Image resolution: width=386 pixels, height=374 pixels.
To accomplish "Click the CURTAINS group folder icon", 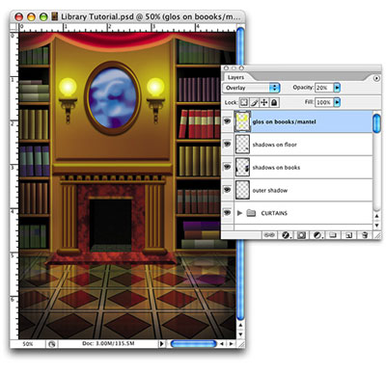I will point(251,213).
